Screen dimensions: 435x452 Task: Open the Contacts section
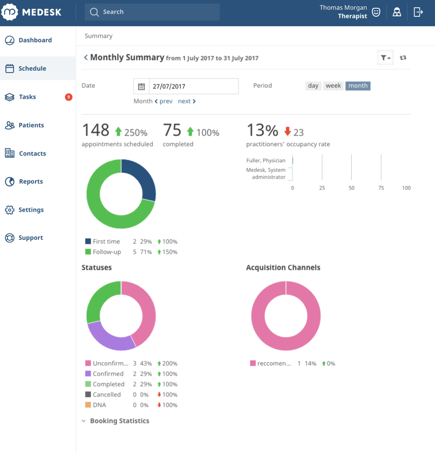point(32,153)
